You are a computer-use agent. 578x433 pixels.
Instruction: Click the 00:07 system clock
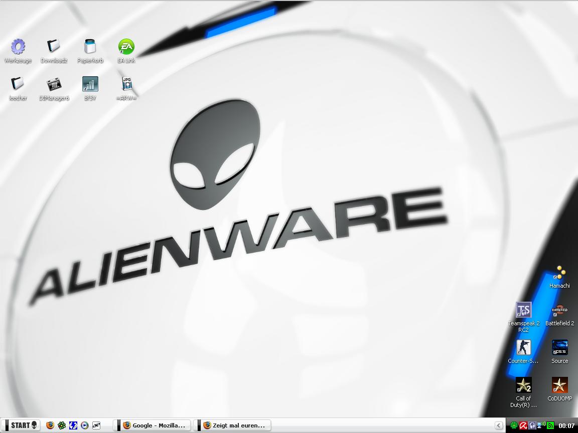(566, 425)
